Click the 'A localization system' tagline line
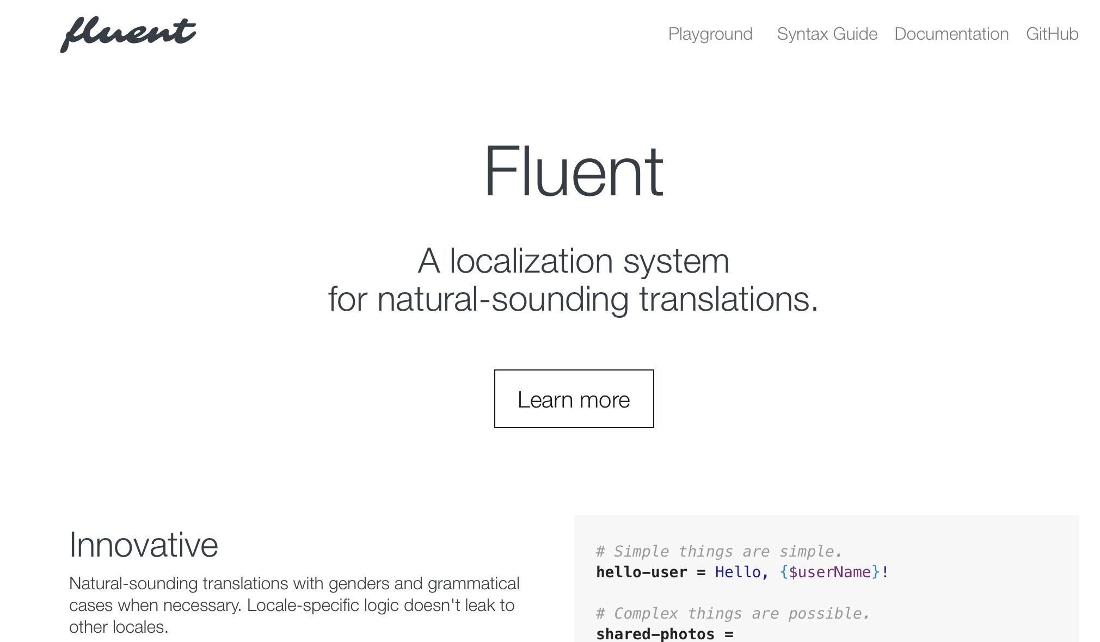This screenshot has width=1100, height=642. coord(574,261)
